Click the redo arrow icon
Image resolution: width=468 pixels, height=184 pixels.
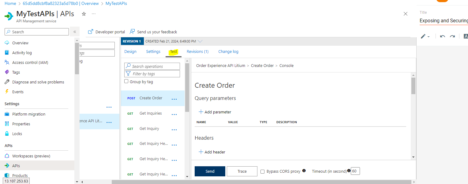coord(452,36)
